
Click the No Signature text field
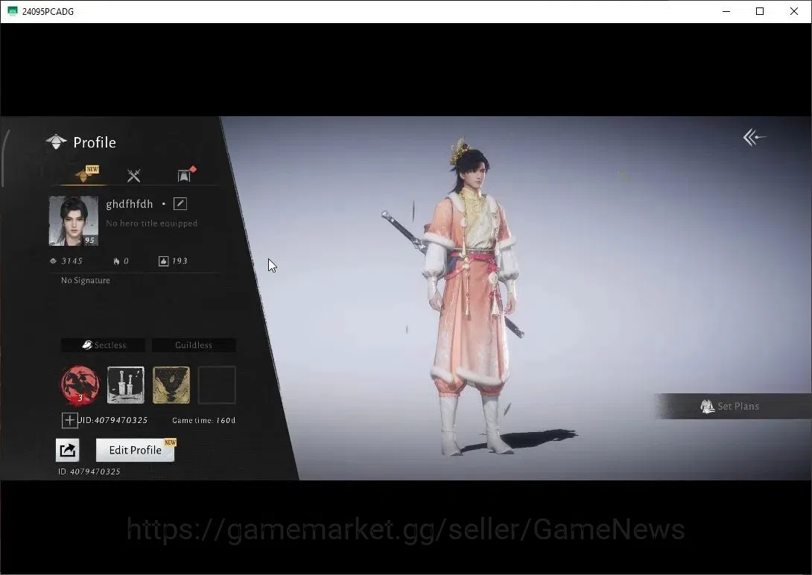click(x=86, y=281)
